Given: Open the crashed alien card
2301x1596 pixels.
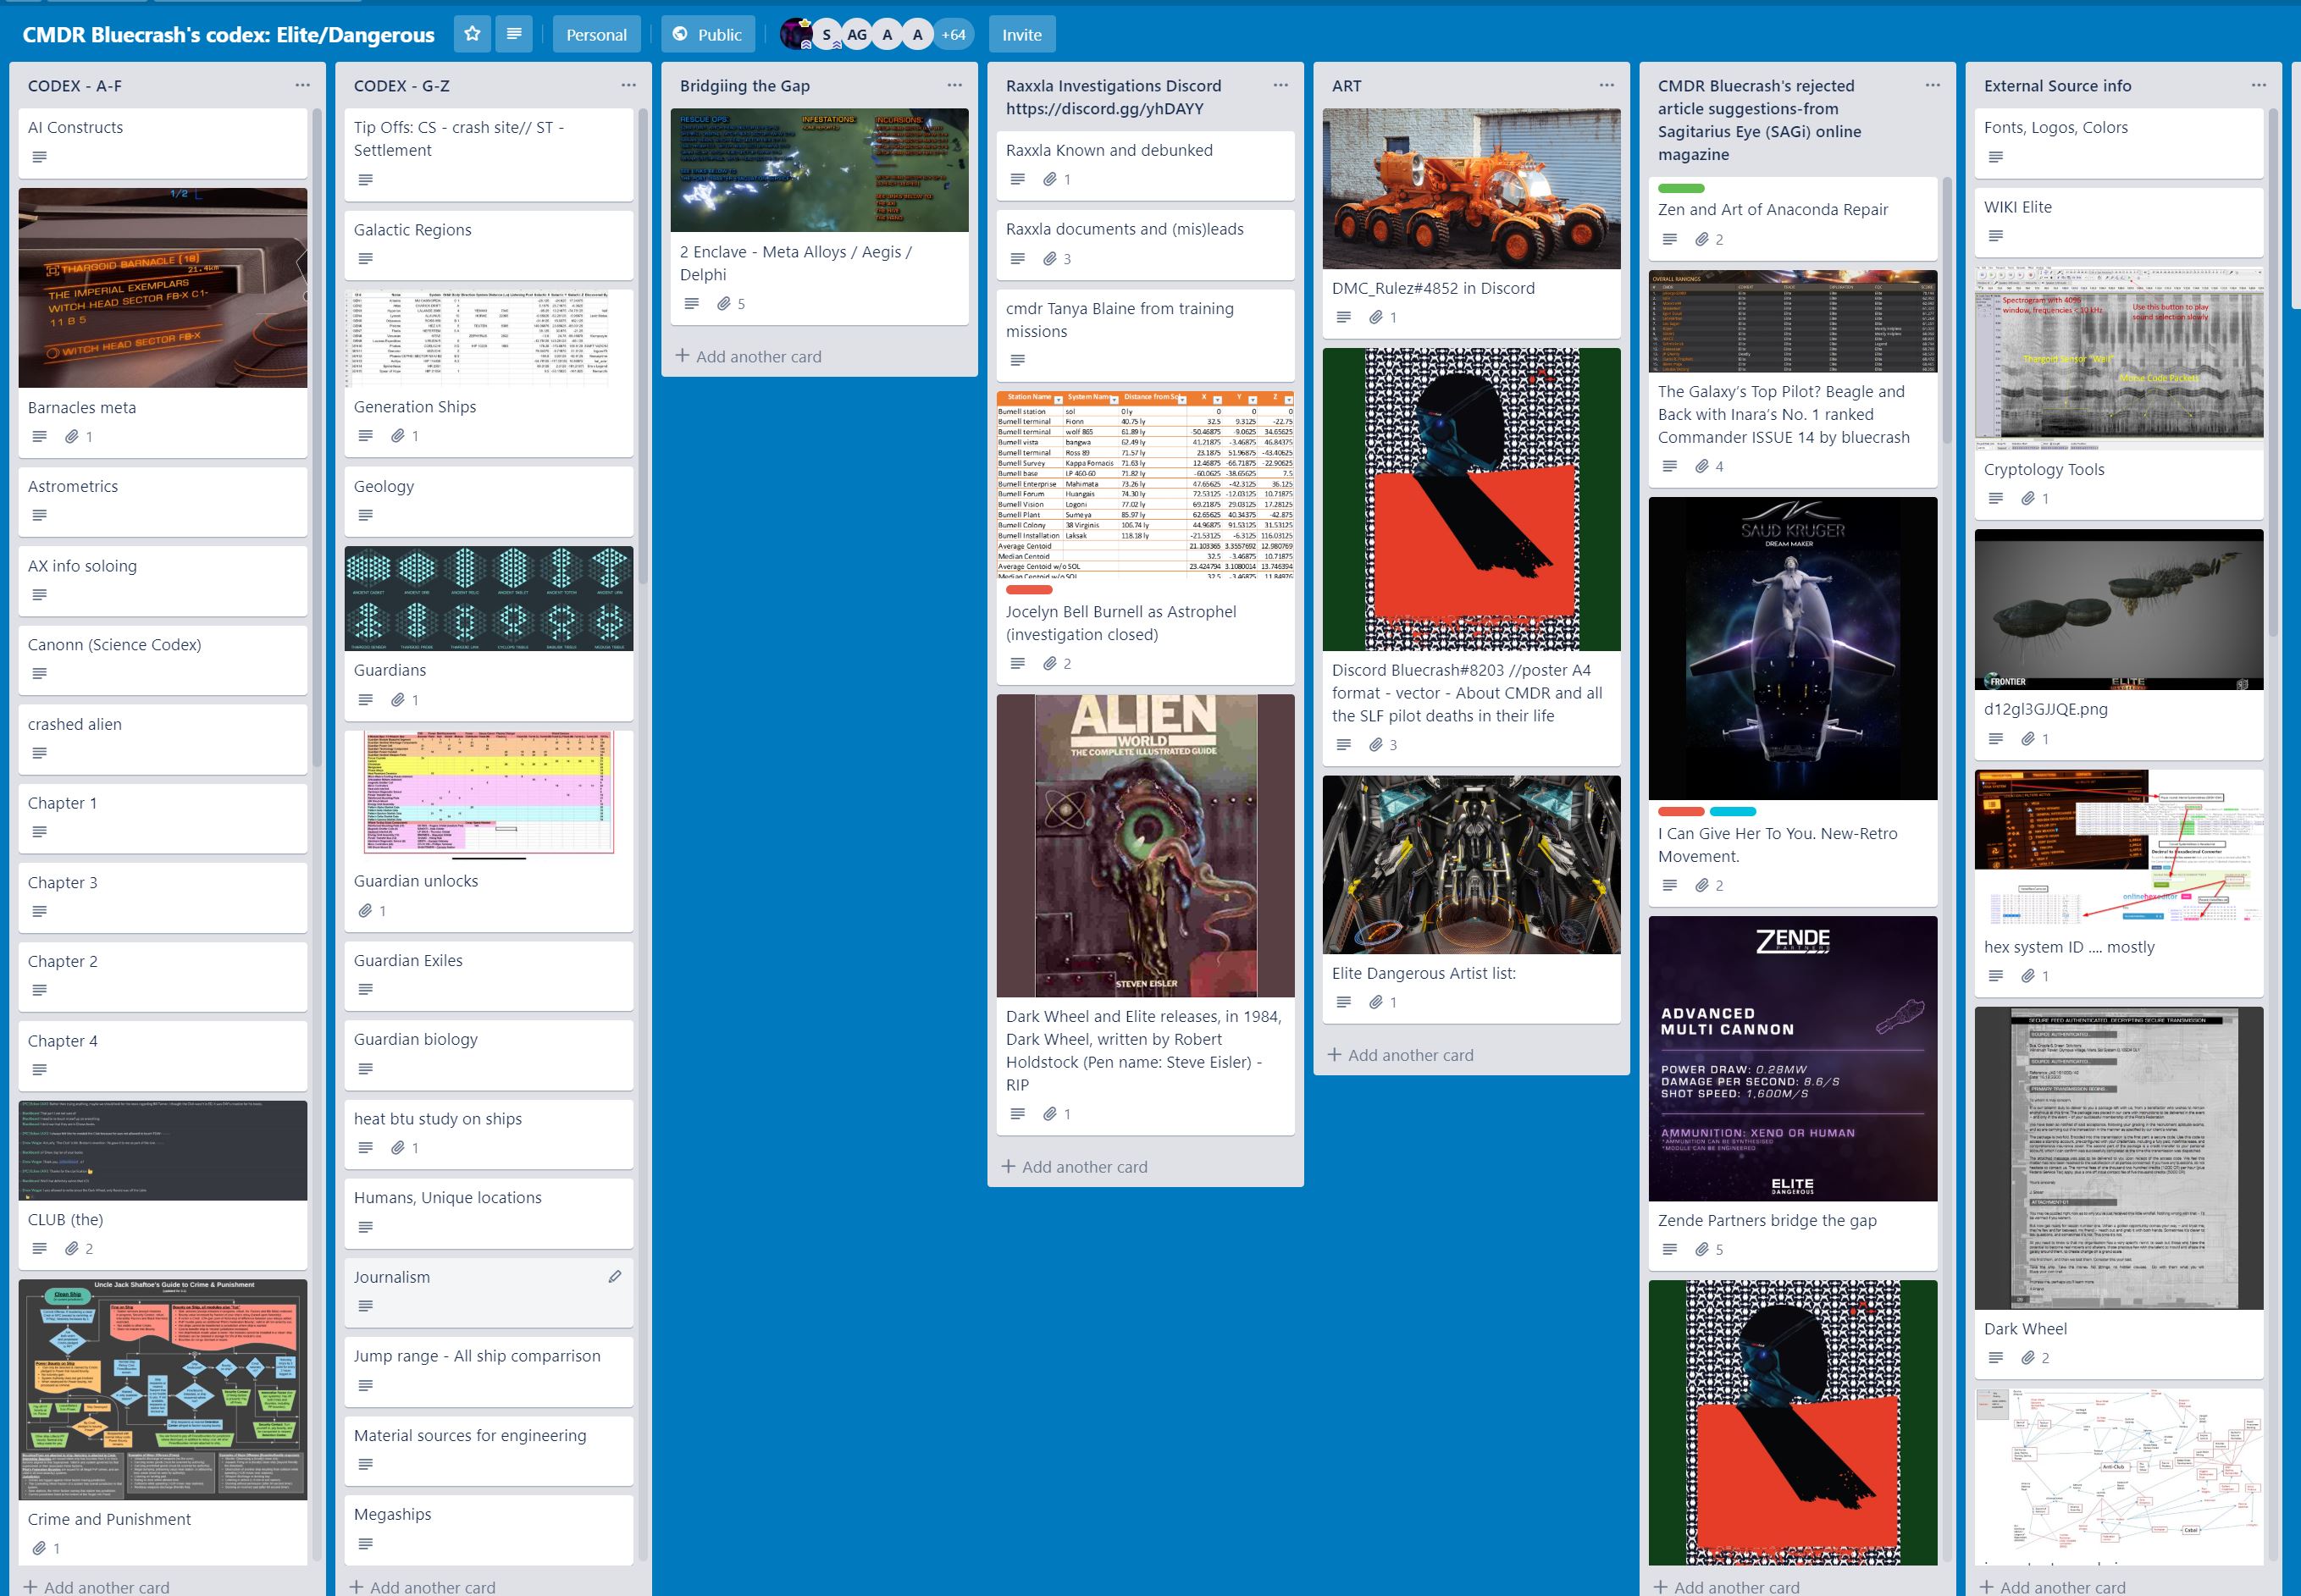Looking at the screenshot, I should (163, 739).
